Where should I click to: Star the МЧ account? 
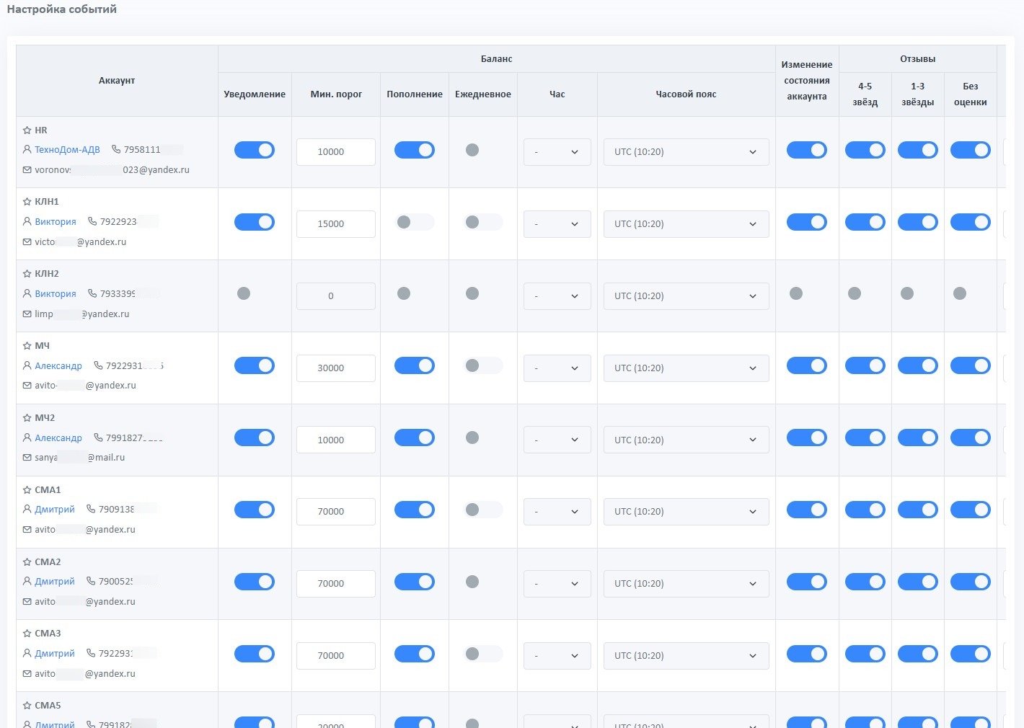coord(27,346)
